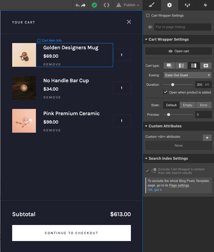Screen dimensions: 214x252
Task: Open the Easing dropdown
Action: (188, 75)
